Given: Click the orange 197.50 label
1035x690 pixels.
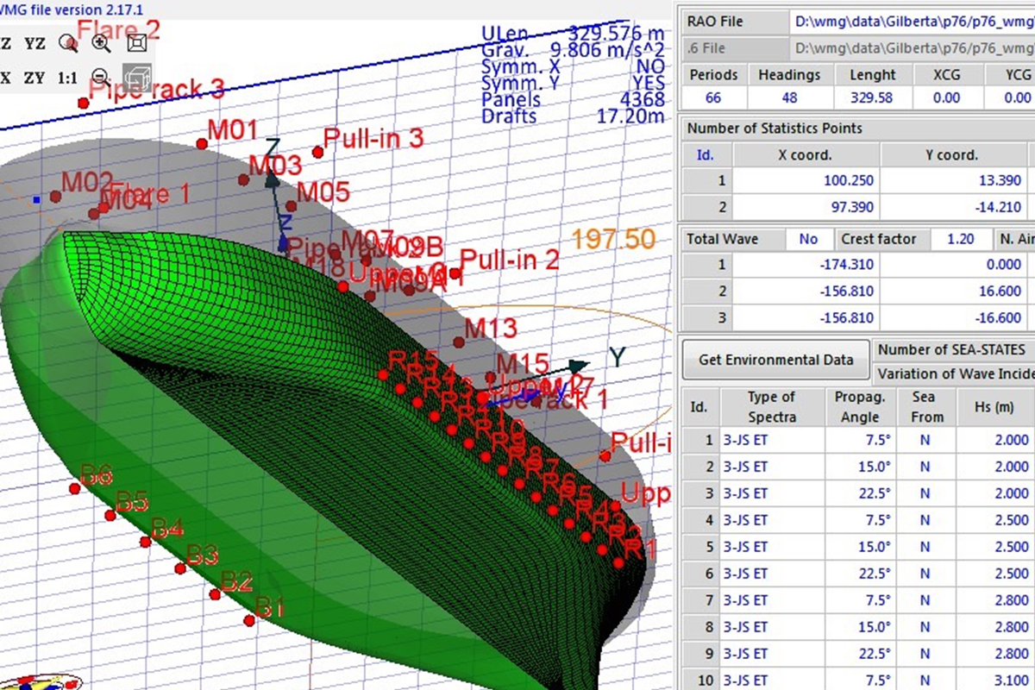Looking at the screenshot, I should click(613, 239).
